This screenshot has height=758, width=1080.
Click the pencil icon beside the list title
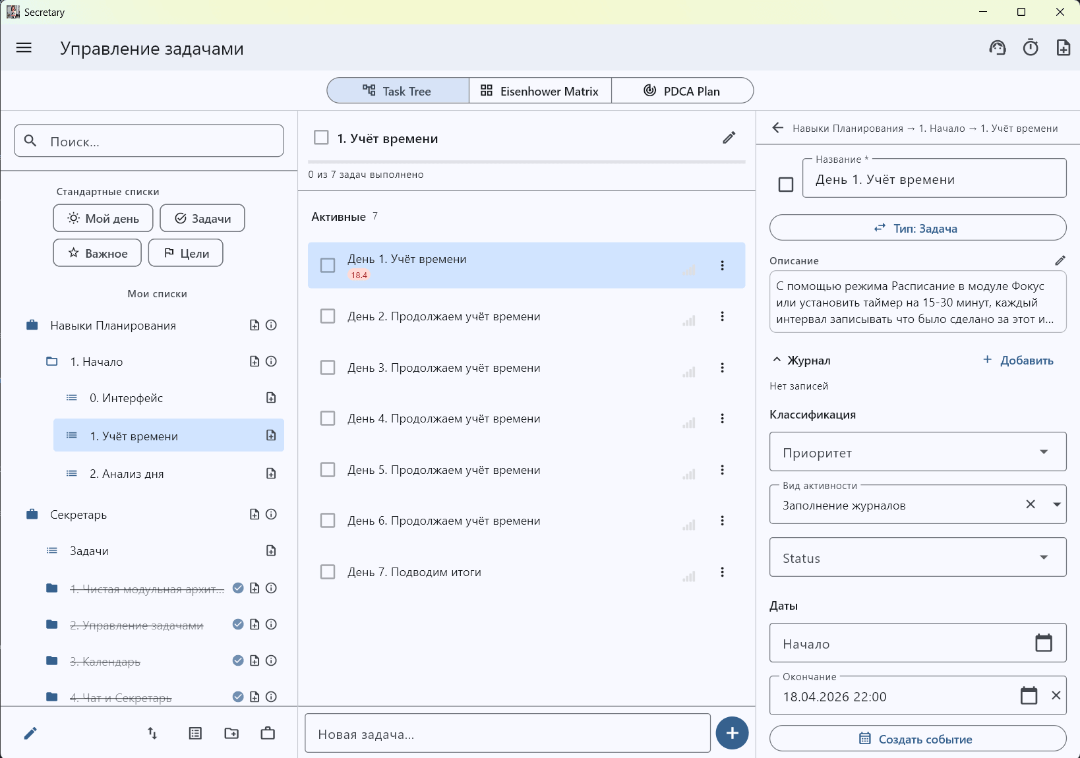[729, 138]
